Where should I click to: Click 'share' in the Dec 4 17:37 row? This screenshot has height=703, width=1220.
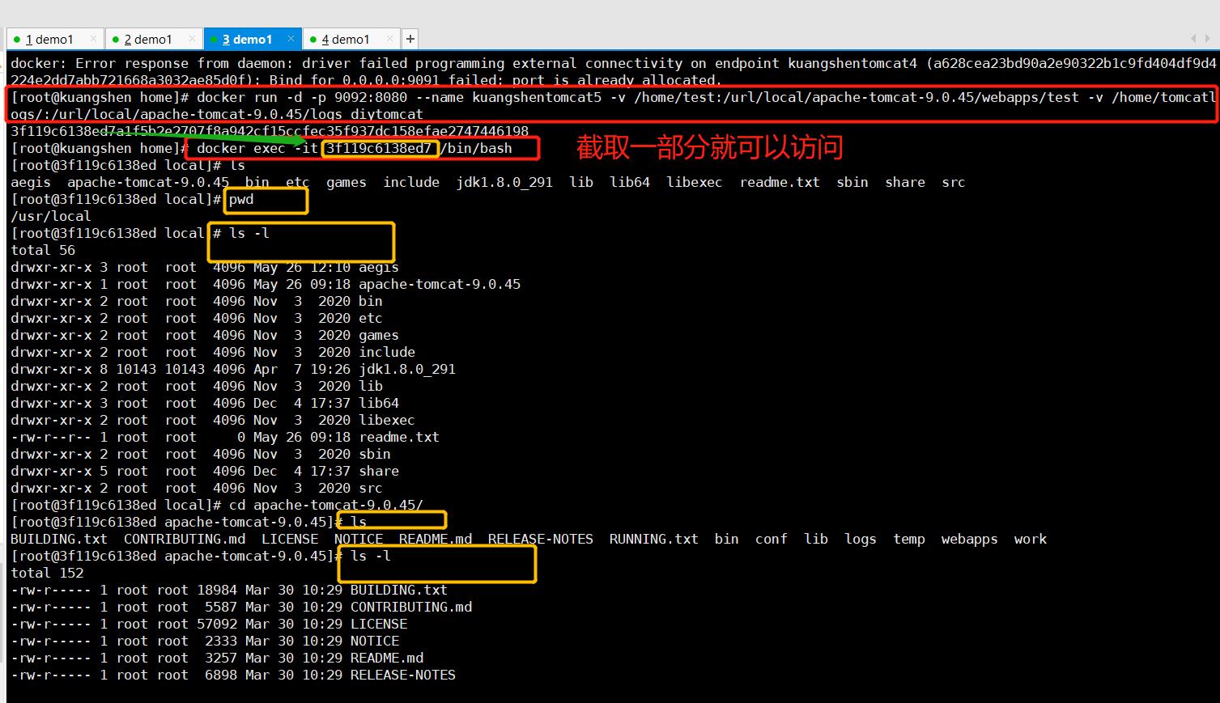pos(379,471)
